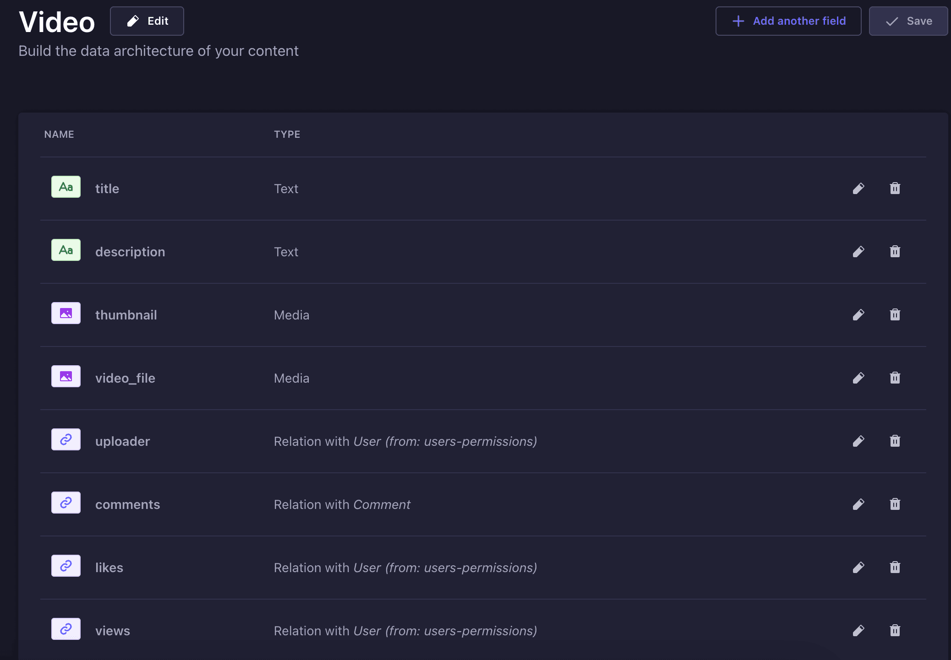951x660 pixels.
Task: Click the likes field row name
Action: [109, 568]
